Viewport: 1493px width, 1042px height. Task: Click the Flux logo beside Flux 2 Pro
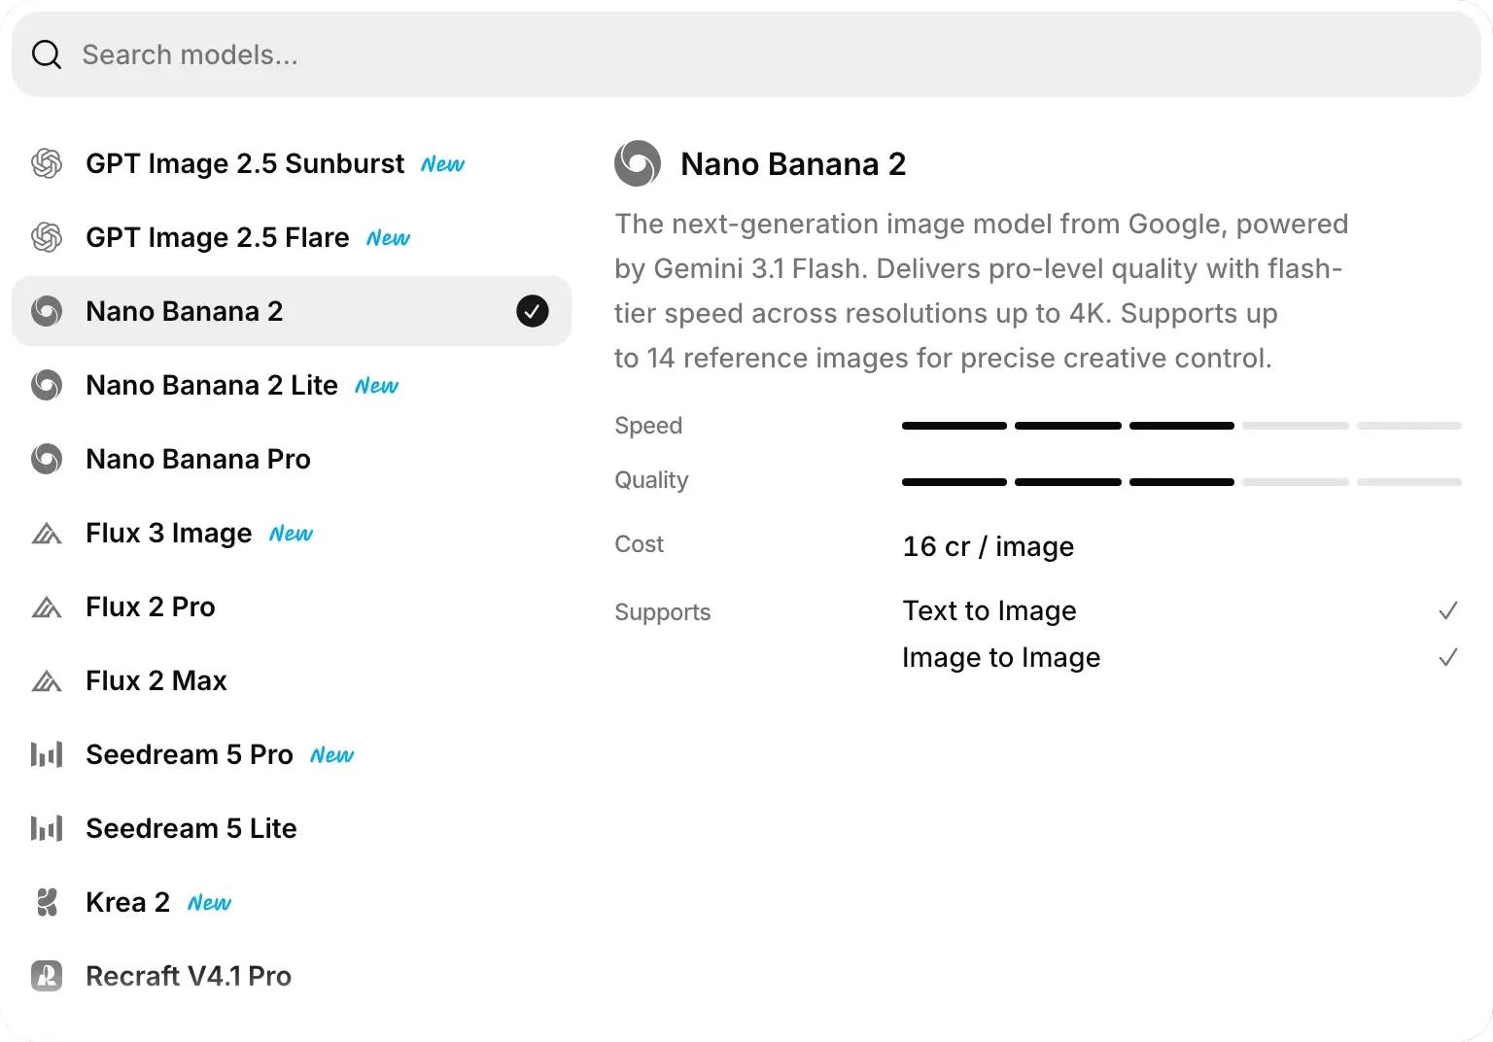47,608
